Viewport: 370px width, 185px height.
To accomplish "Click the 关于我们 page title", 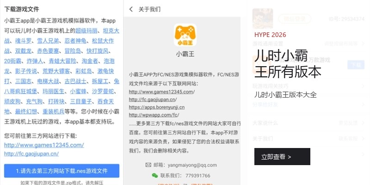I will pyautogui.click(x=149, y=9).
